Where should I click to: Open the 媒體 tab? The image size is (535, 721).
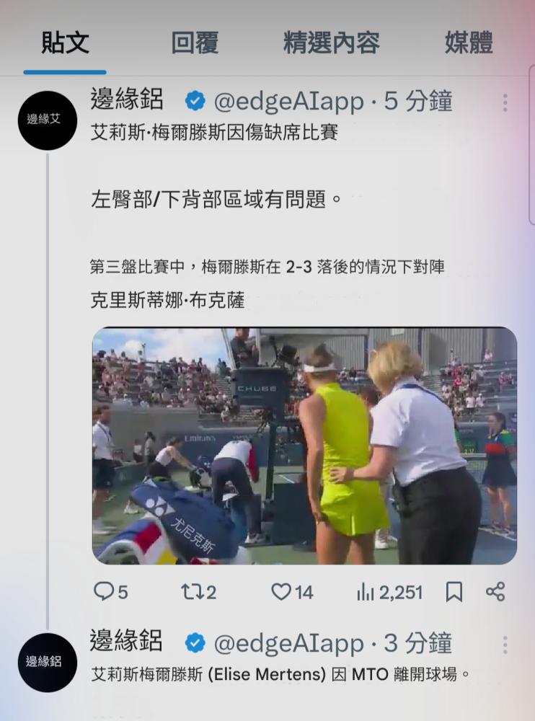pos(469,43)
